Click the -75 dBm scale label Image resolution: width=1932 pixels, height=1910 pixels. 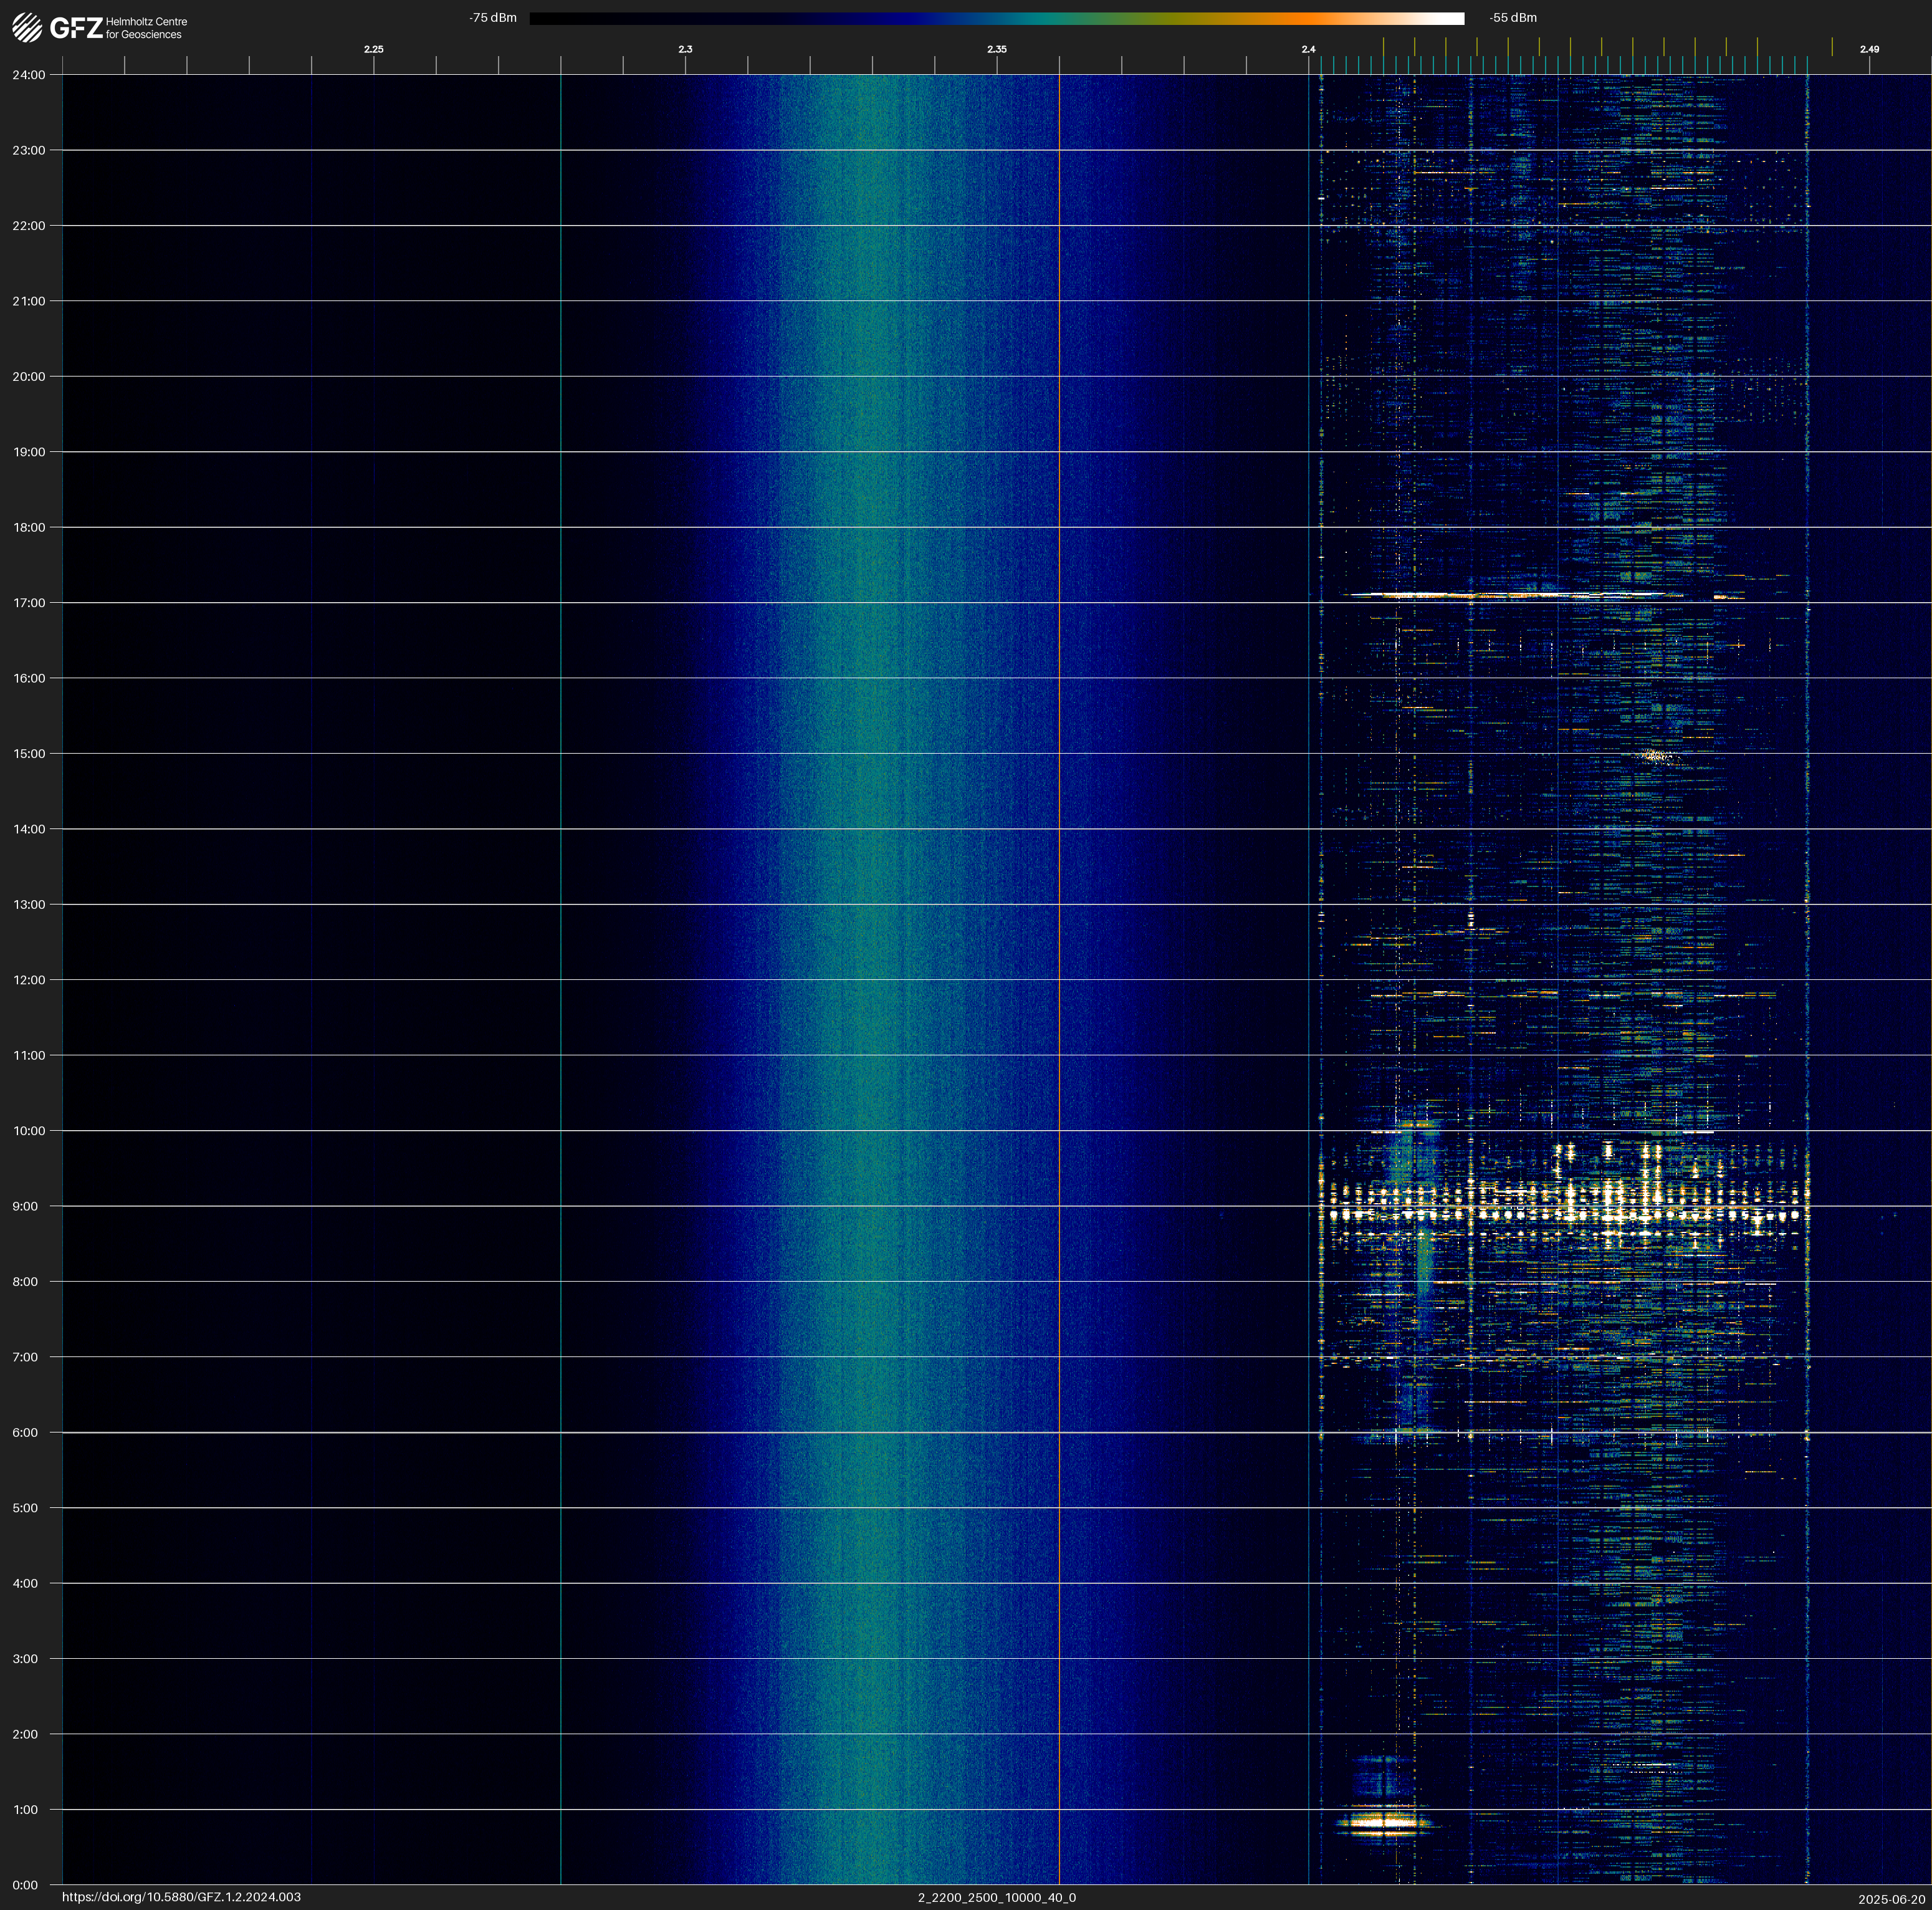pos(493,18)
